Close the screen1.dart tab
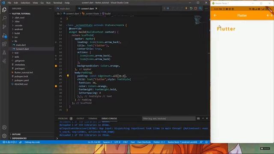The image size is (274, 154). pos(96,9)
